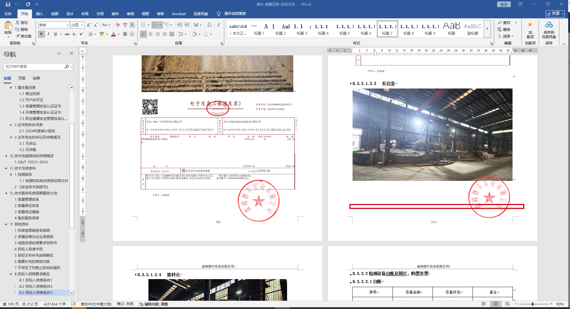Click the zoom slider in status bar
This screenshot has width=570, height=309.
(533, 304)
